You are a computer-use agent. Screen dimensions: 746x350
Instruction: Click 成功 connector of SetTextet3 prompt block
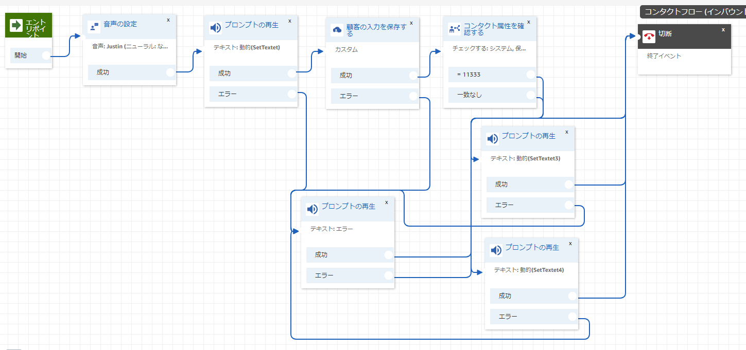[x=569, y=185]
